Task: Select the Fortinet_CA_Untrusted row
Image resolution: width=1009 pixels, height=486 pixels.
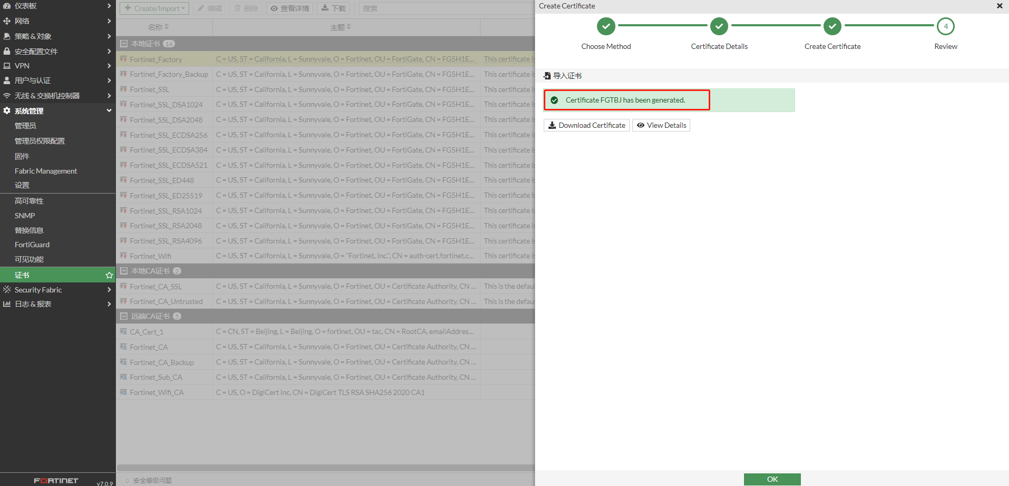Action: pos(326,301)
